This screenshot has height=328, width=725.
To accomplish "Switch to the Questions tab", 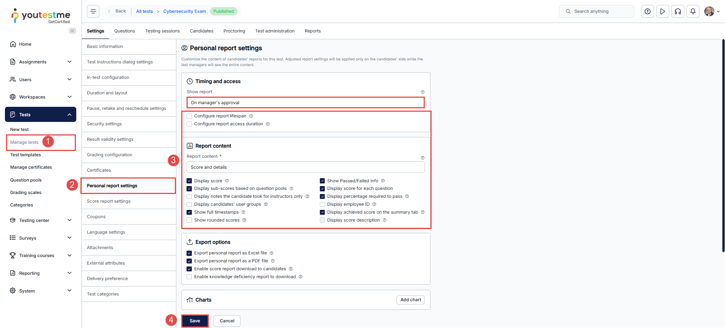I will pyautogui.click(x=125, y=31).
